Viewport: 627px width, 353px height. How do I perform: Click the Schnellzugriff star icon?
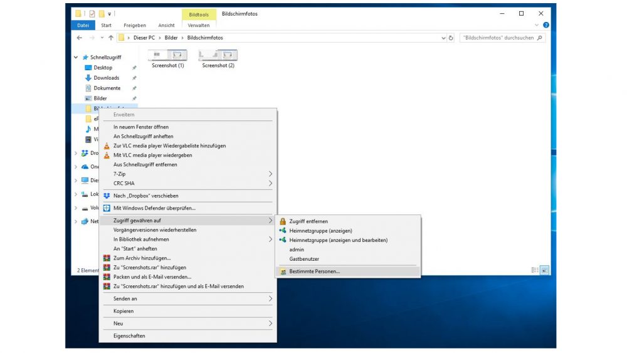point(85,58)
